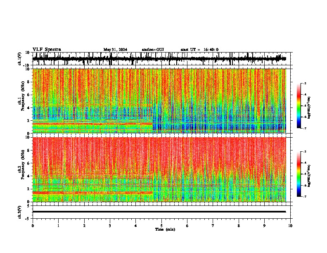Click the '7' tick on the time axis
327x253 pixels.
point(213,226)
